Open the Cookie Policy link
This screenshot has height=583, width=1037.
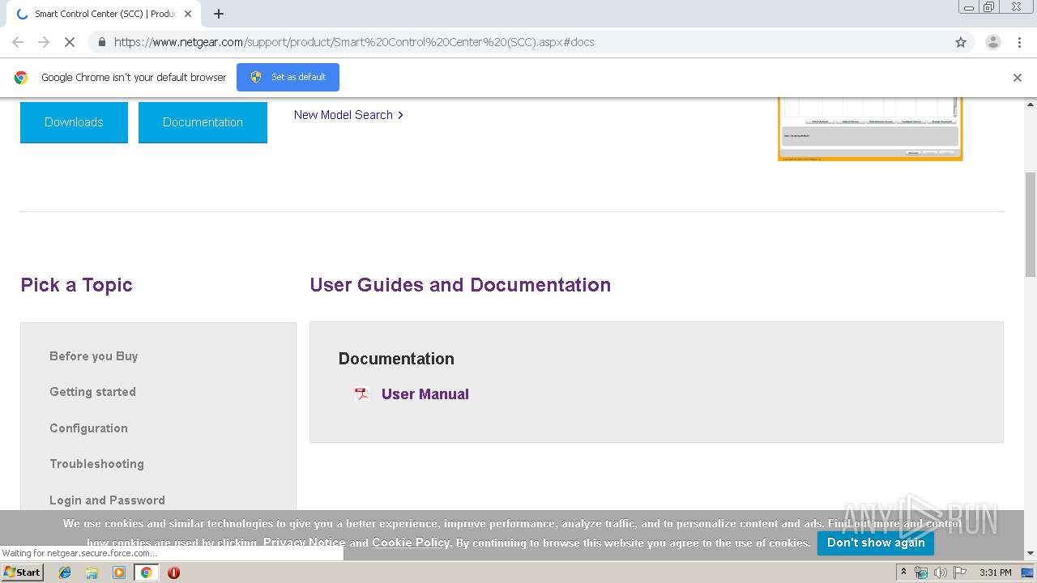411,543
